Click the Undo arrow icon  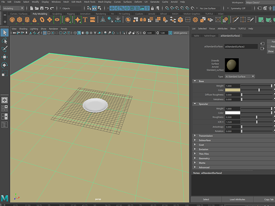[47, 8]
